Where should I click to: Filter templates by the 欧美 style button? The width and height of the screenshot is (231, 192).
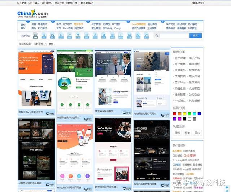[187, 132]
